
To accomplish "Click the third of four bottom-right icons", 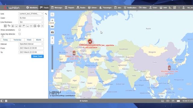I will coord(173,101).
